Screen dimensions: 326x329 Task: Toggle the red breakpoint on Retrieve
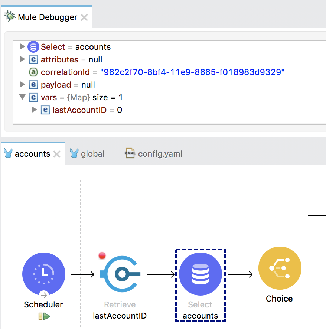tap(102, 255)
